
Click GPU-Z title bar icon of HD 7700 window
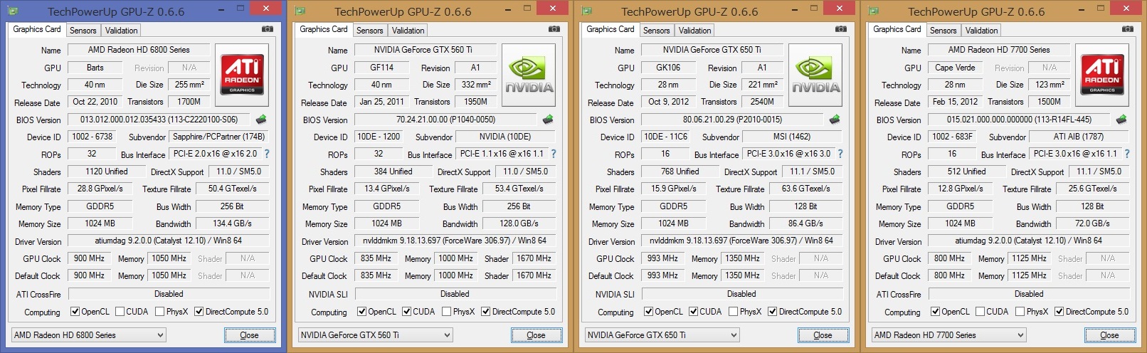pos(873,11)
